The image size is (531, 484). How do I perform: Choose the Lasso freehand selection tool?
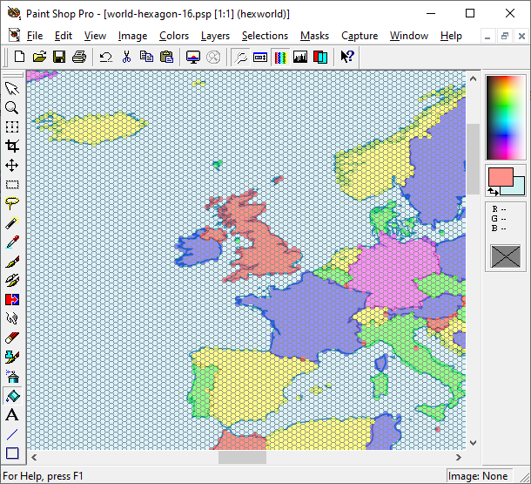point(12,203)
